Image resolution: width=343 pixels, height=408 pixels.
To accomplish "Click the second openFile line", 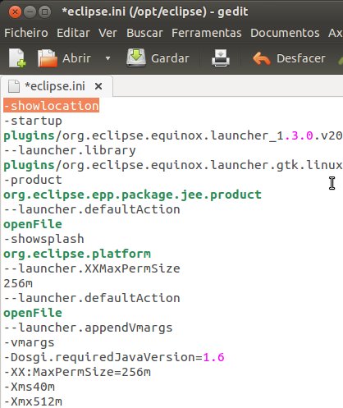I will click(x=33, y=313).
